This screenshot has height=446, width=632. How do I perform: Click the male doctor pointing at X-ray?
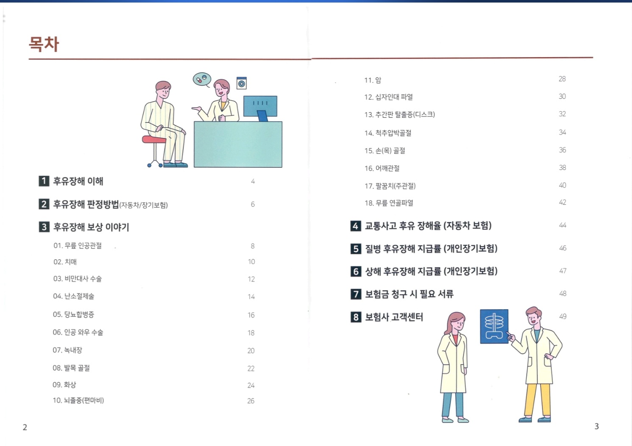[x=535, y=364]
